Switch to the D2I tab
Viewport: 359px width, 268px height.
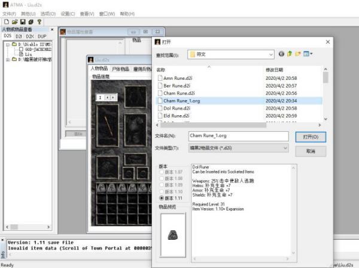pos(19,36)
